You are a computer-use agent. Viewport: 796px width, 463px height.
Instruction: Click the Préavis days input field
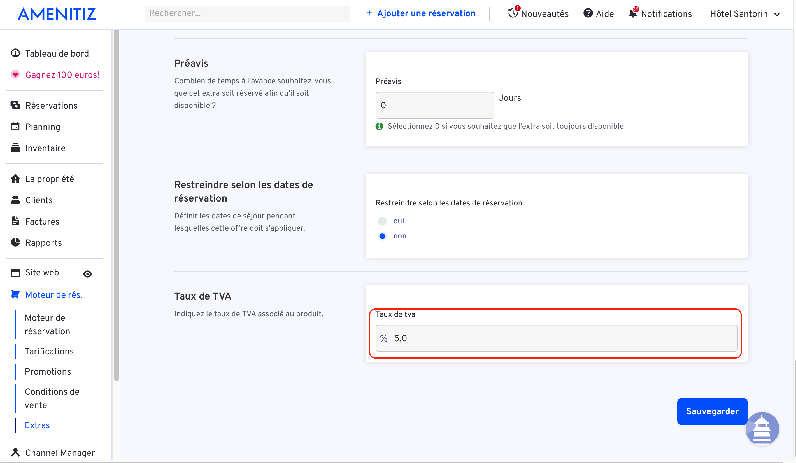[435, 105]
